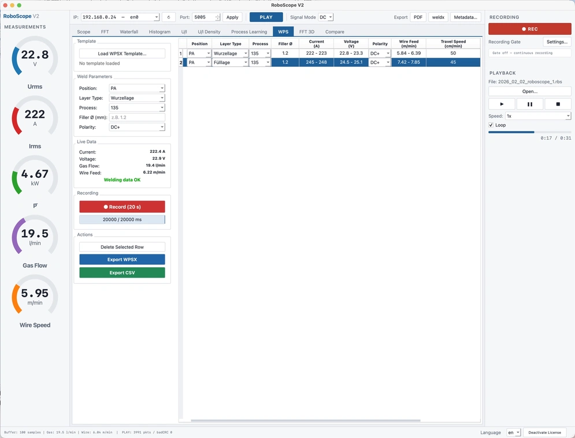
Task: Click the Filler Ø input field
Action: pyautogui.click(x=137, y=118)
